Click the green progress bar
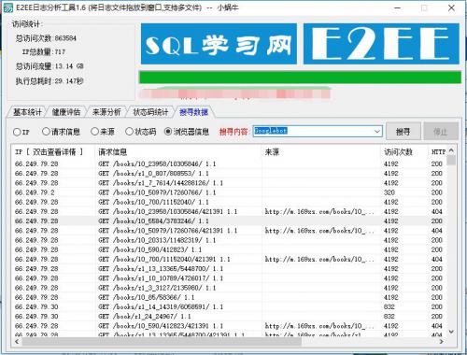The width and height of the screenshot is (467, 355). (x=300, y=78)
